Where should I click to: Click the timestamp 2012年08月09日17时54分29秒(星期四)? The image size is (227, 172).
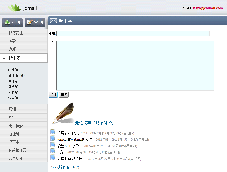coord(115,159)
